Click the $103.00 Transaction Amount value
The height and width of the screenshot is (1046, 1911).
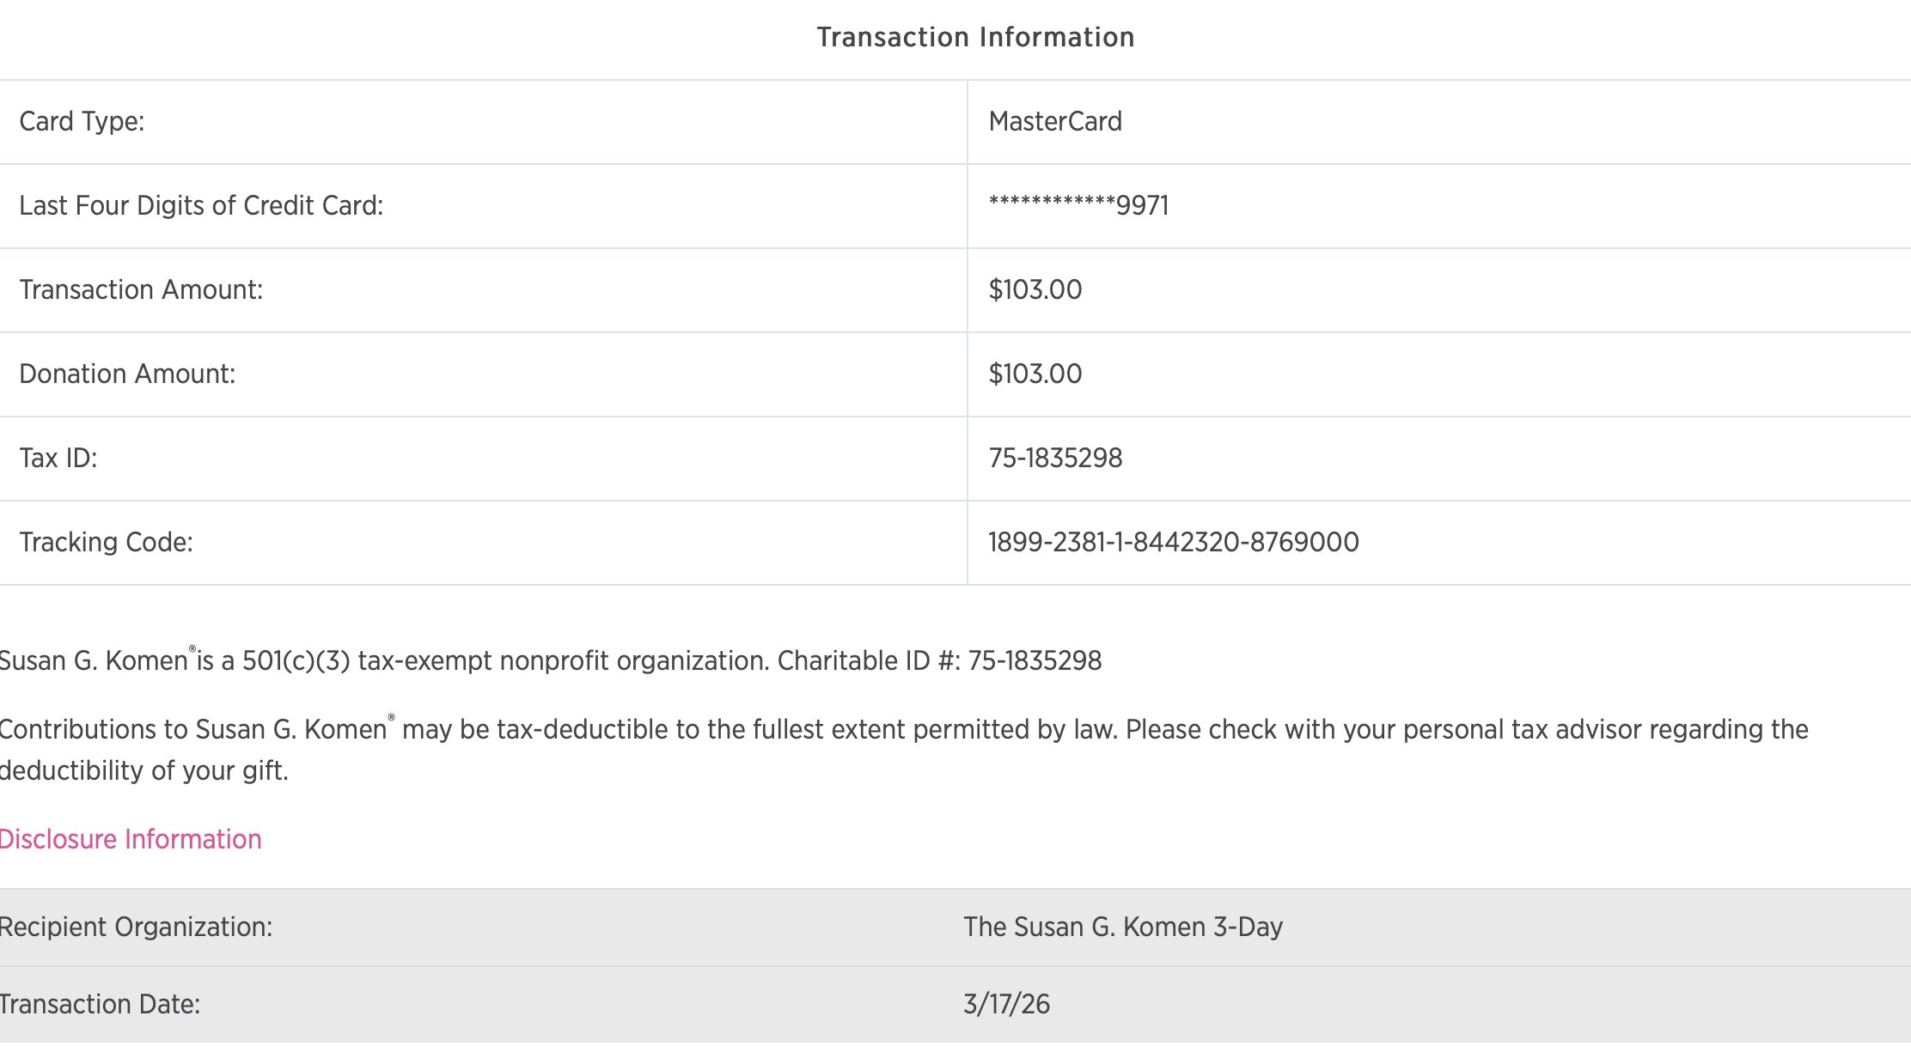[x=1035, y=290]
